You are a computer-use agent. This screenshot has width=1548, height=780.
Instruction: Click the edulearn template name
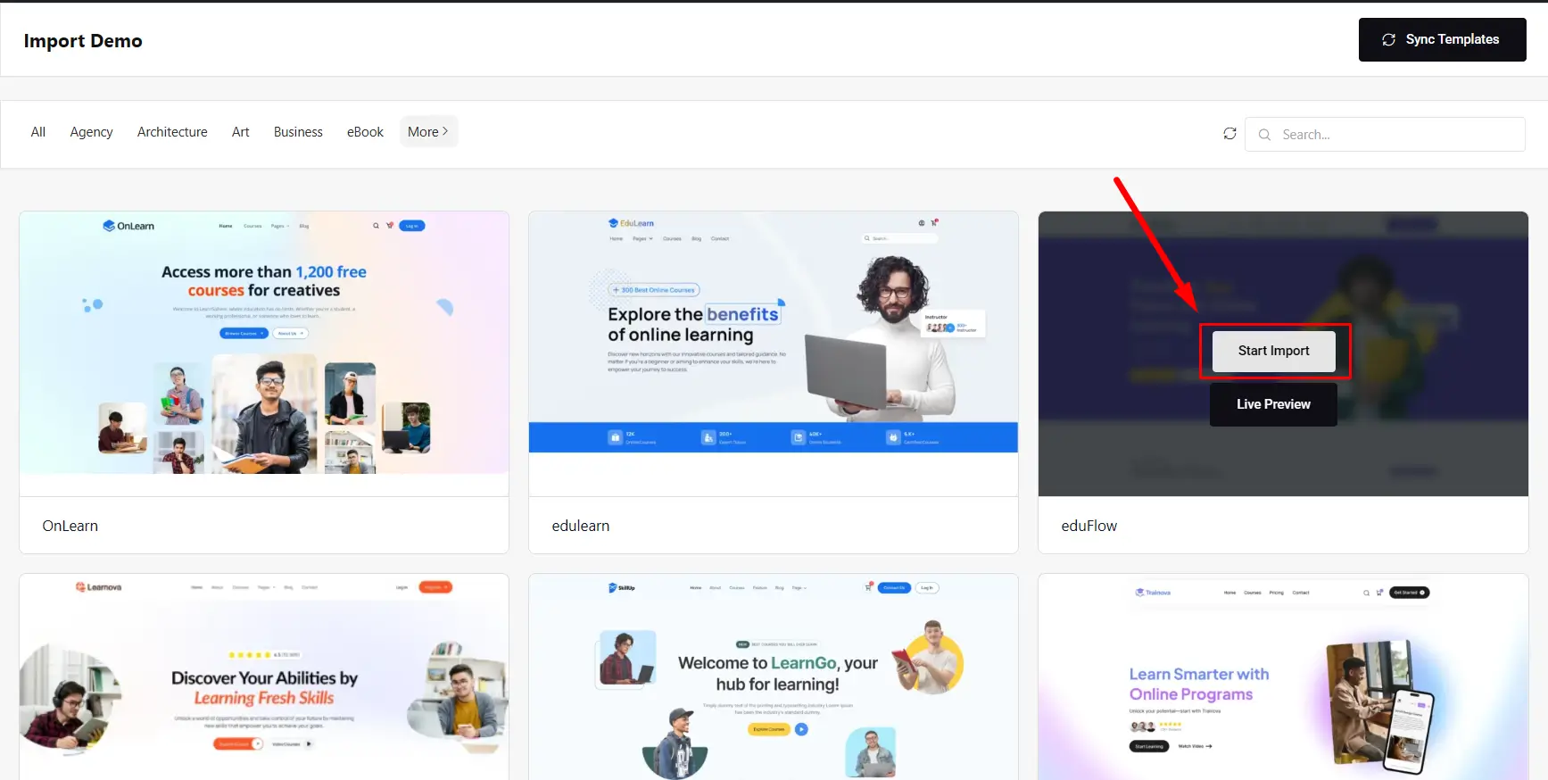pyautogui.click(x=581, y=526)
